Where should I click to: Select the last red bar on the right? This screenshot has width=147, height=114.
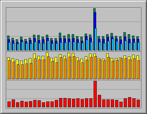click(x=138, y=103)
